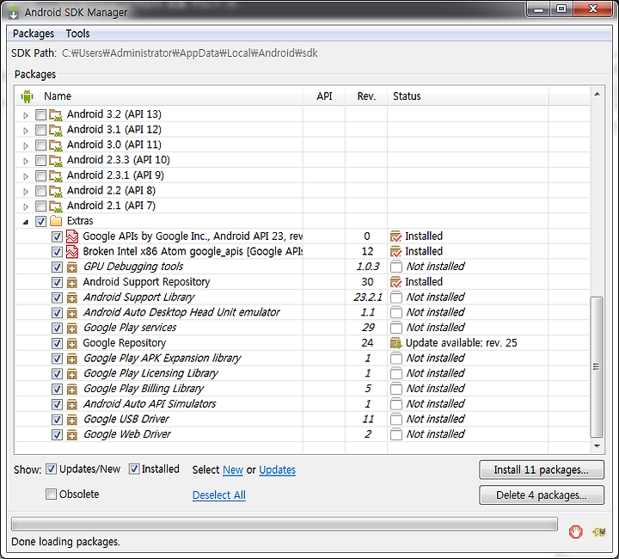The height and width of the screenshot is (559, 619).
Task: Open the Packages menu
Action: click(x=34, y=34)
